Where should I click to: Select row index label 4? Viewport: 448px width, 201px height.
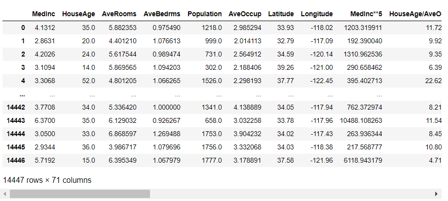pos(23,80)
